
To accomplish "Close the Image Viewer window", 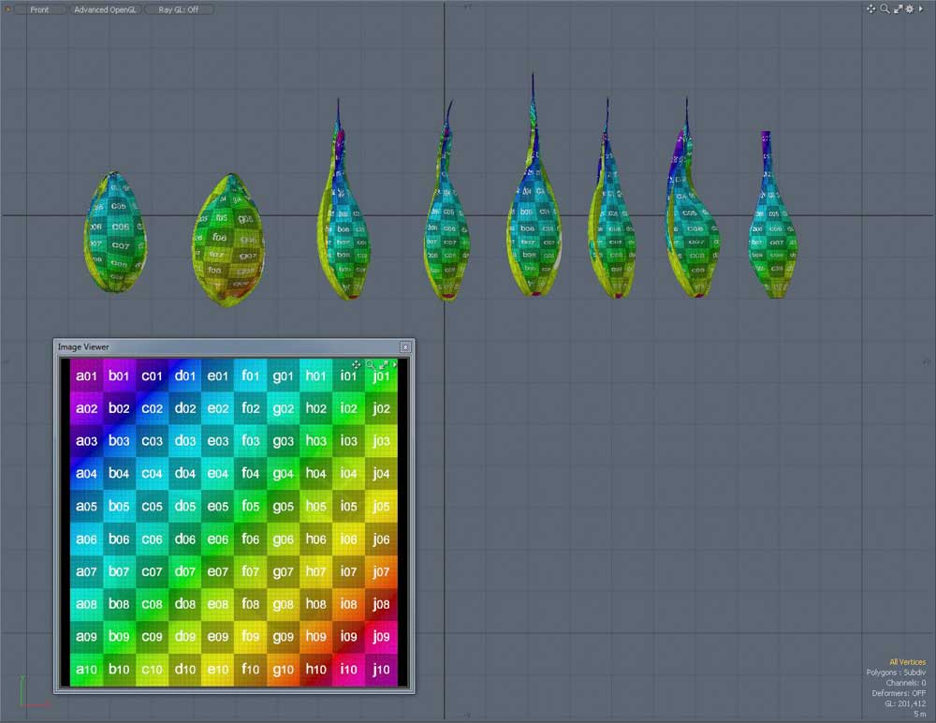I will coord(405,347).
